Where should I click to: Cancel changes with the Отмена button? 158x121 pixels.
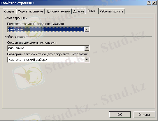pyautogui.click(x=144, y=115)
